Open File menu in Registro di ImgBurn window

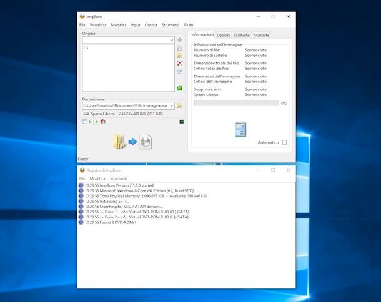82,178
